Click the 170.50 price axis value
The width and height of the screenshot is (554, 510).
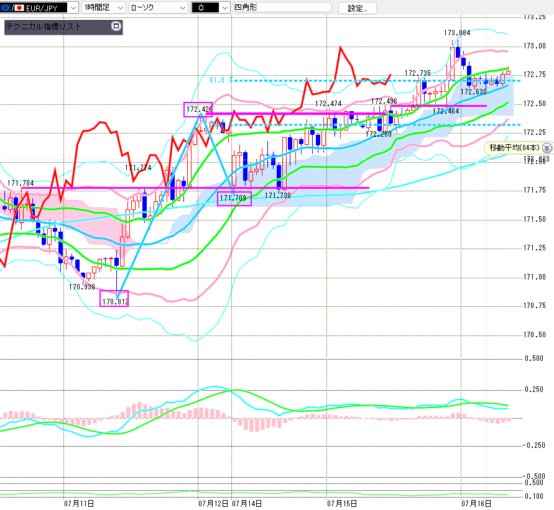coord(535,335)
